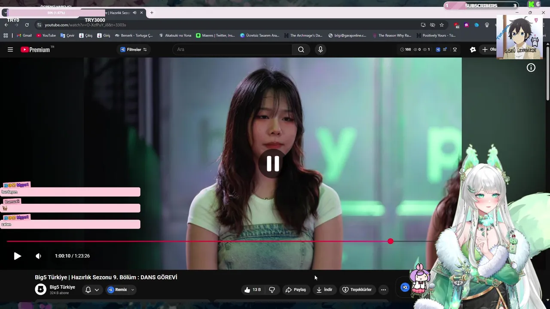Click the Teşekkürler thanks button
The height and width of the screenshot is (309, 550).
[x=357, y=290]
